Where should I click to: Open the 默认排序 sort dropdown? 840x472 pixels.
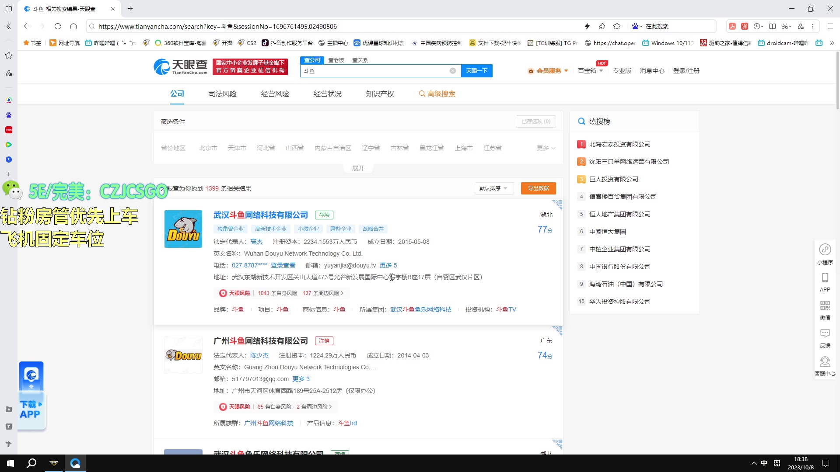(x=493, y=188)
